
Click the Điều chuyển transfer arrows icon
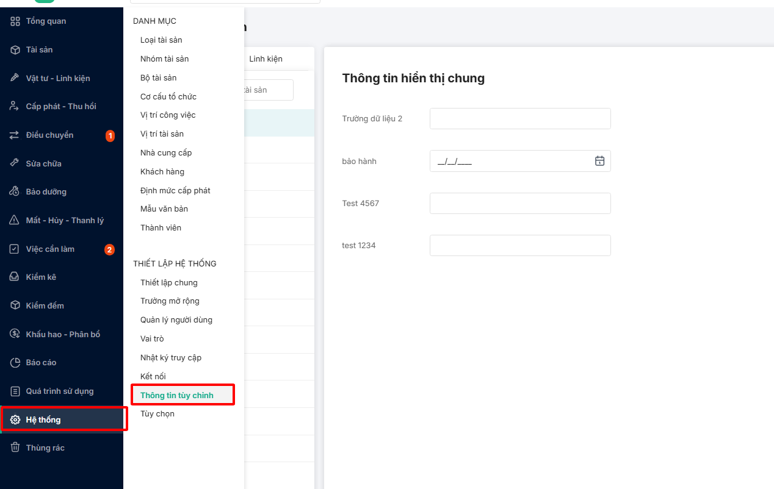15,135
